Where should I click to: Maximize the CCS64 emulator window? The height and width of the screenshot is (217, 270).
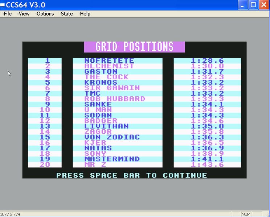(253, 5)
